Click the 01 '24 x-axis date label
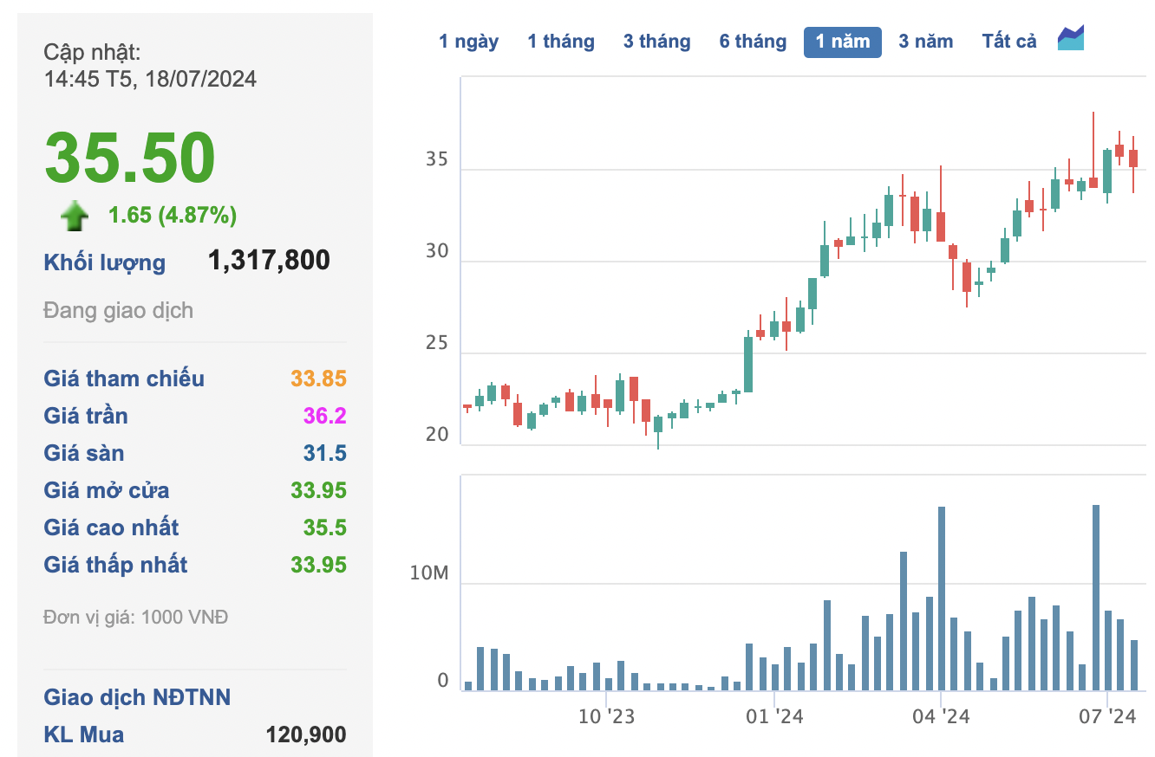 point(774,717)
